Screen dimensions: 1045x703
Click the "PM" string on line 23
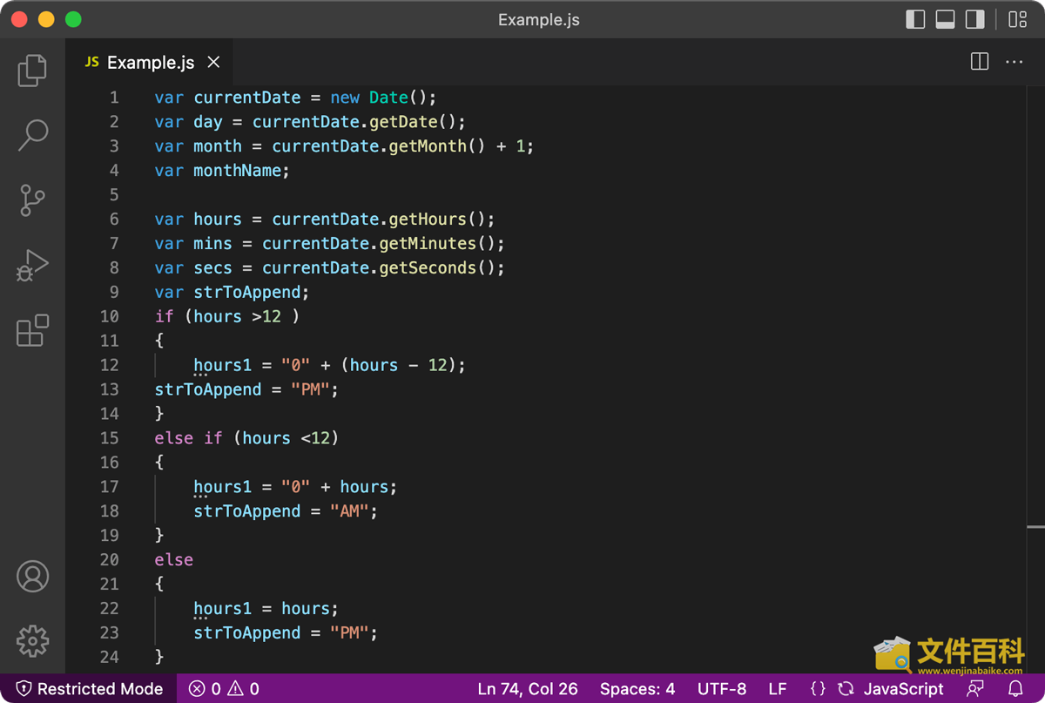pyautogui.click(x=350, y=632)
